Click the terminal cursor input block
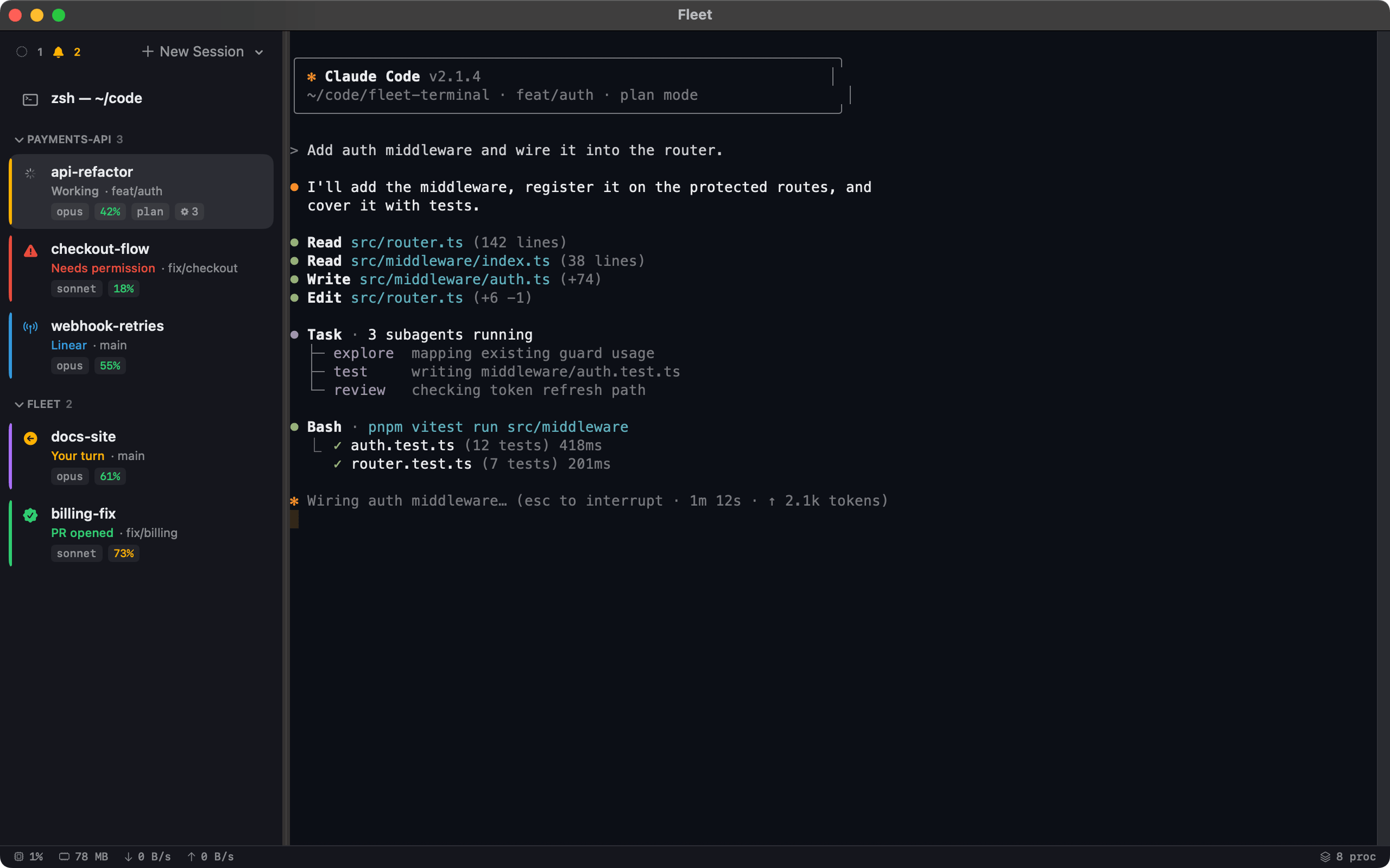 [294, 520]
